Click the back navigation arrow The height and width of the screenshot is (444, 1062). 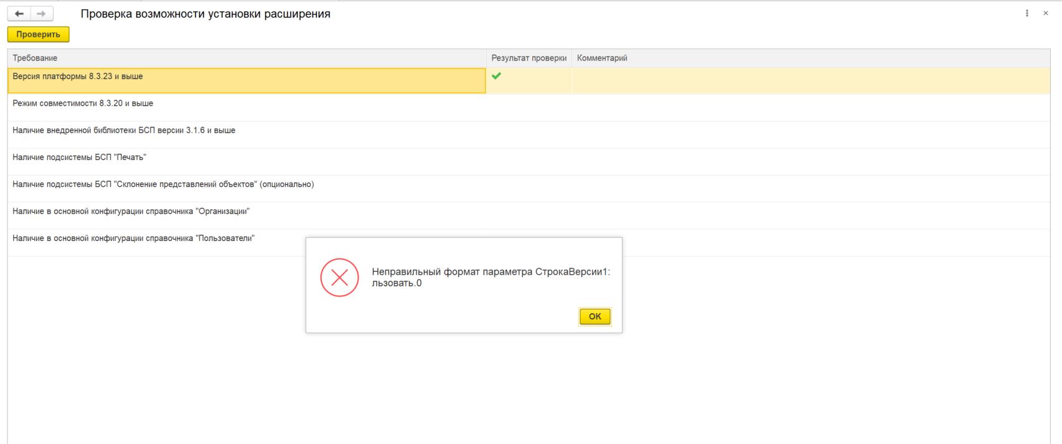19,14
